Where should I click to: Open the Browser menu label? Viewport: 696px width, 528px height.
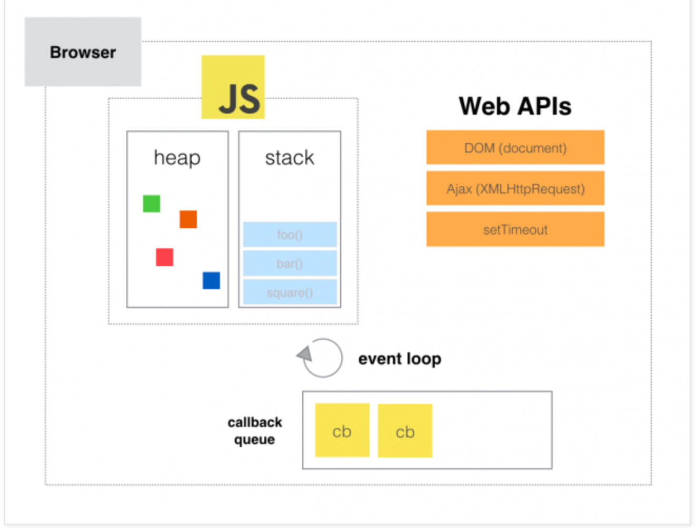pos(82,52)
